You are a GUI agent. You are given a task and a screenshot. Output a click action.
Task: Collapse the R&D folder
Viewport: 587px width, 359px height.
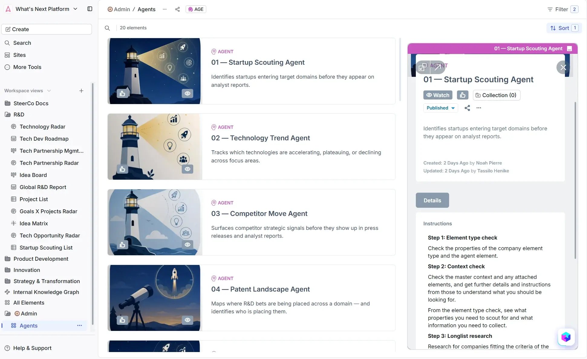pyautogui.click(x=19, y=114)
